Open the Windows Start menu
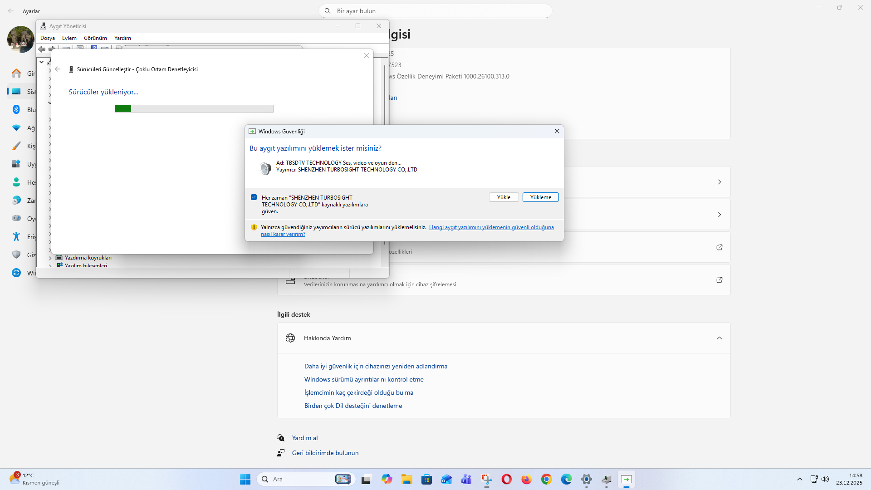This screenshot has height=490, width=871. coord(245,479)
